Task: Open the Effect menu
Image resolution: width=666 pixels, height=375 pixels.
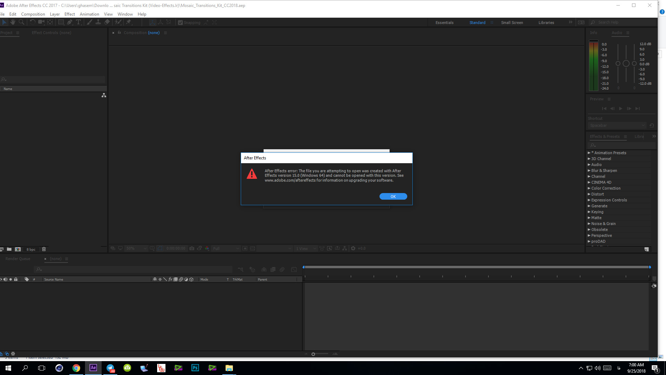Action: [x=70, y=14]
